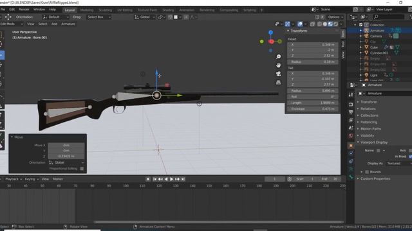Open the Render menu
The height and width of the screenshot is (231, 412).
[x=24, y=10]
